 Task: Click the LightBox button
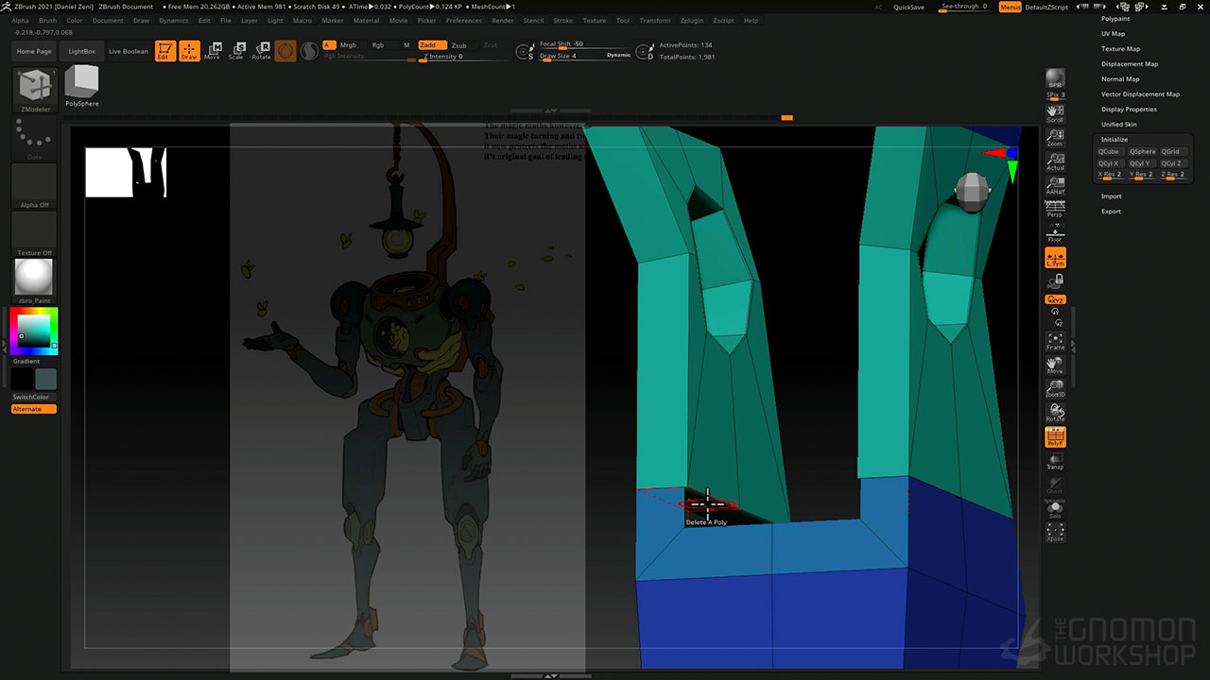coord(82,51)
